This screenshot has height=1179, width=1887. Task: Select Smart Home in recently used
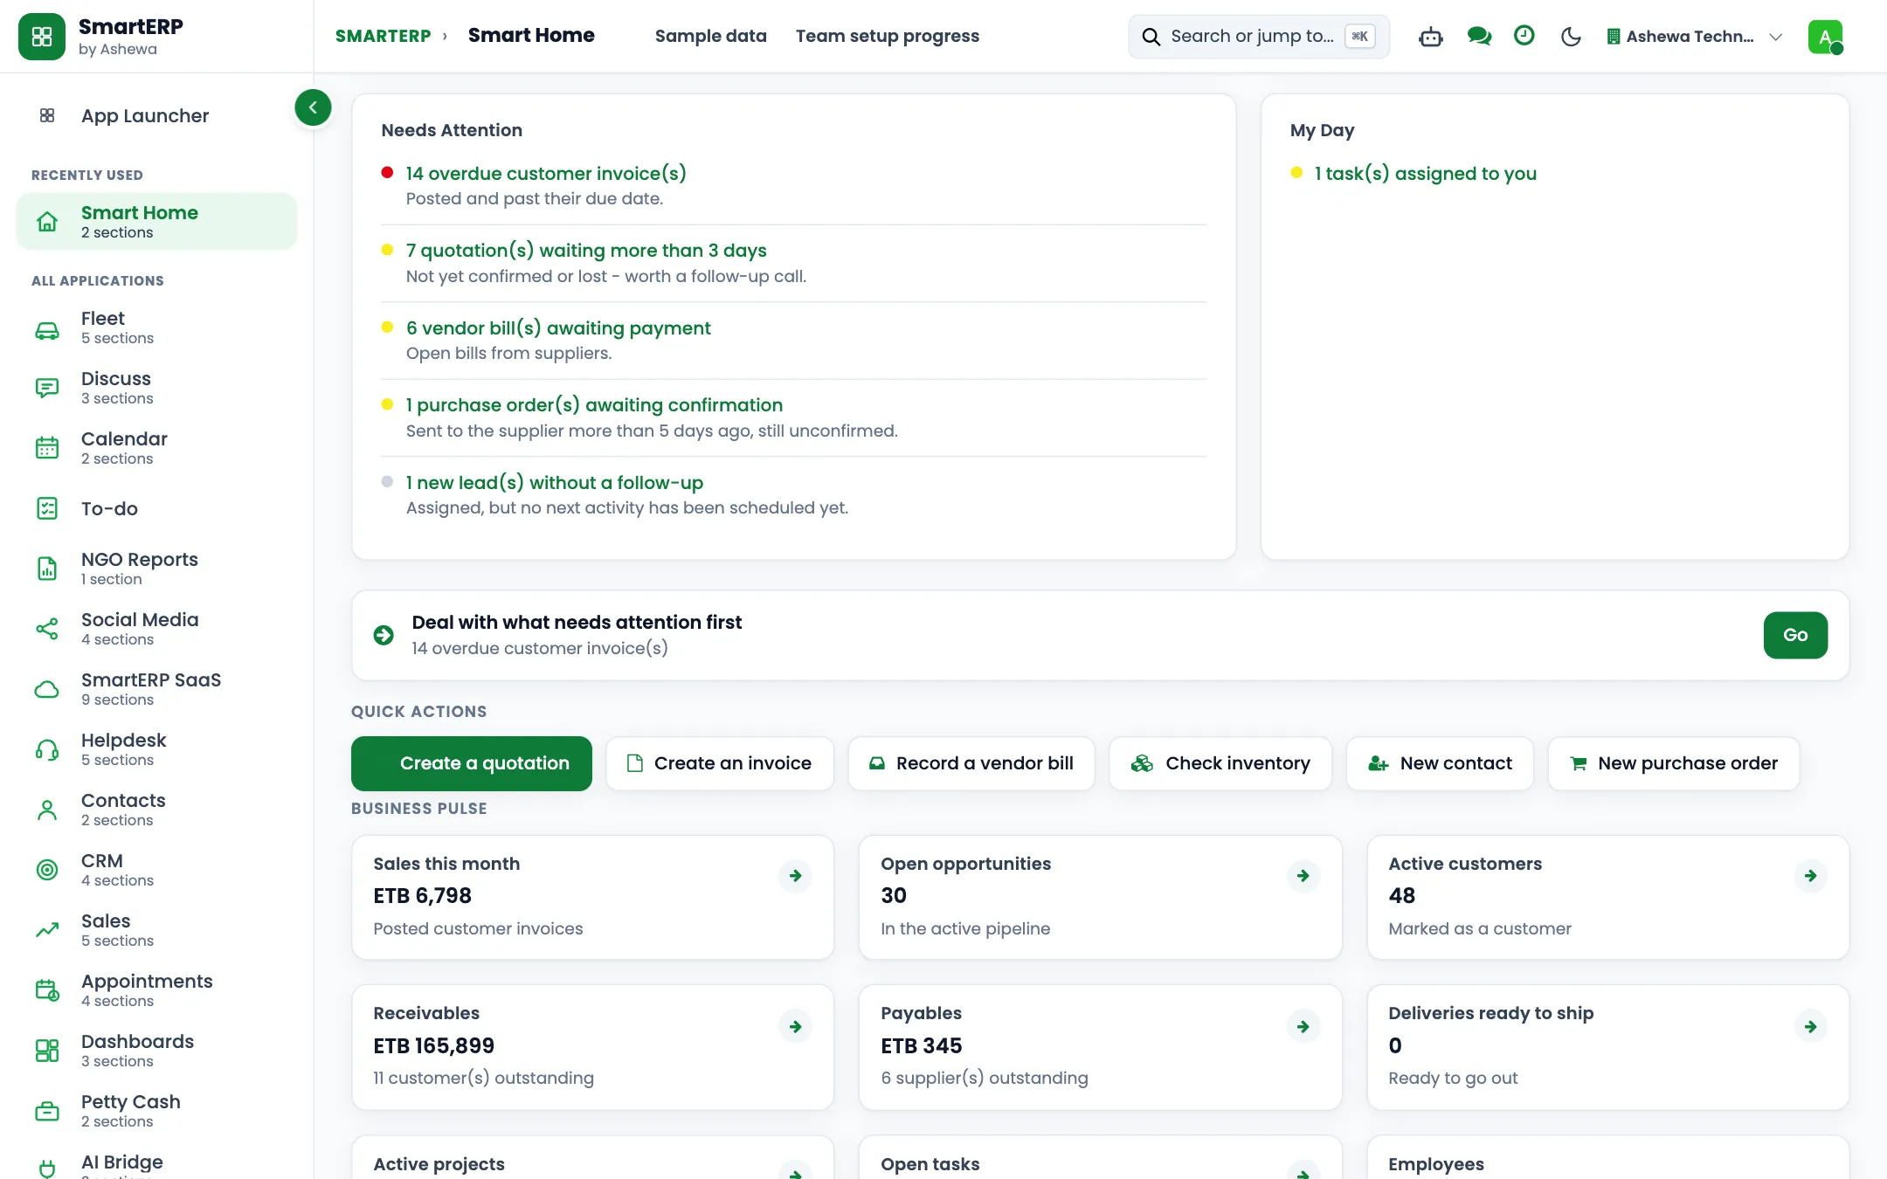(156, 222)
